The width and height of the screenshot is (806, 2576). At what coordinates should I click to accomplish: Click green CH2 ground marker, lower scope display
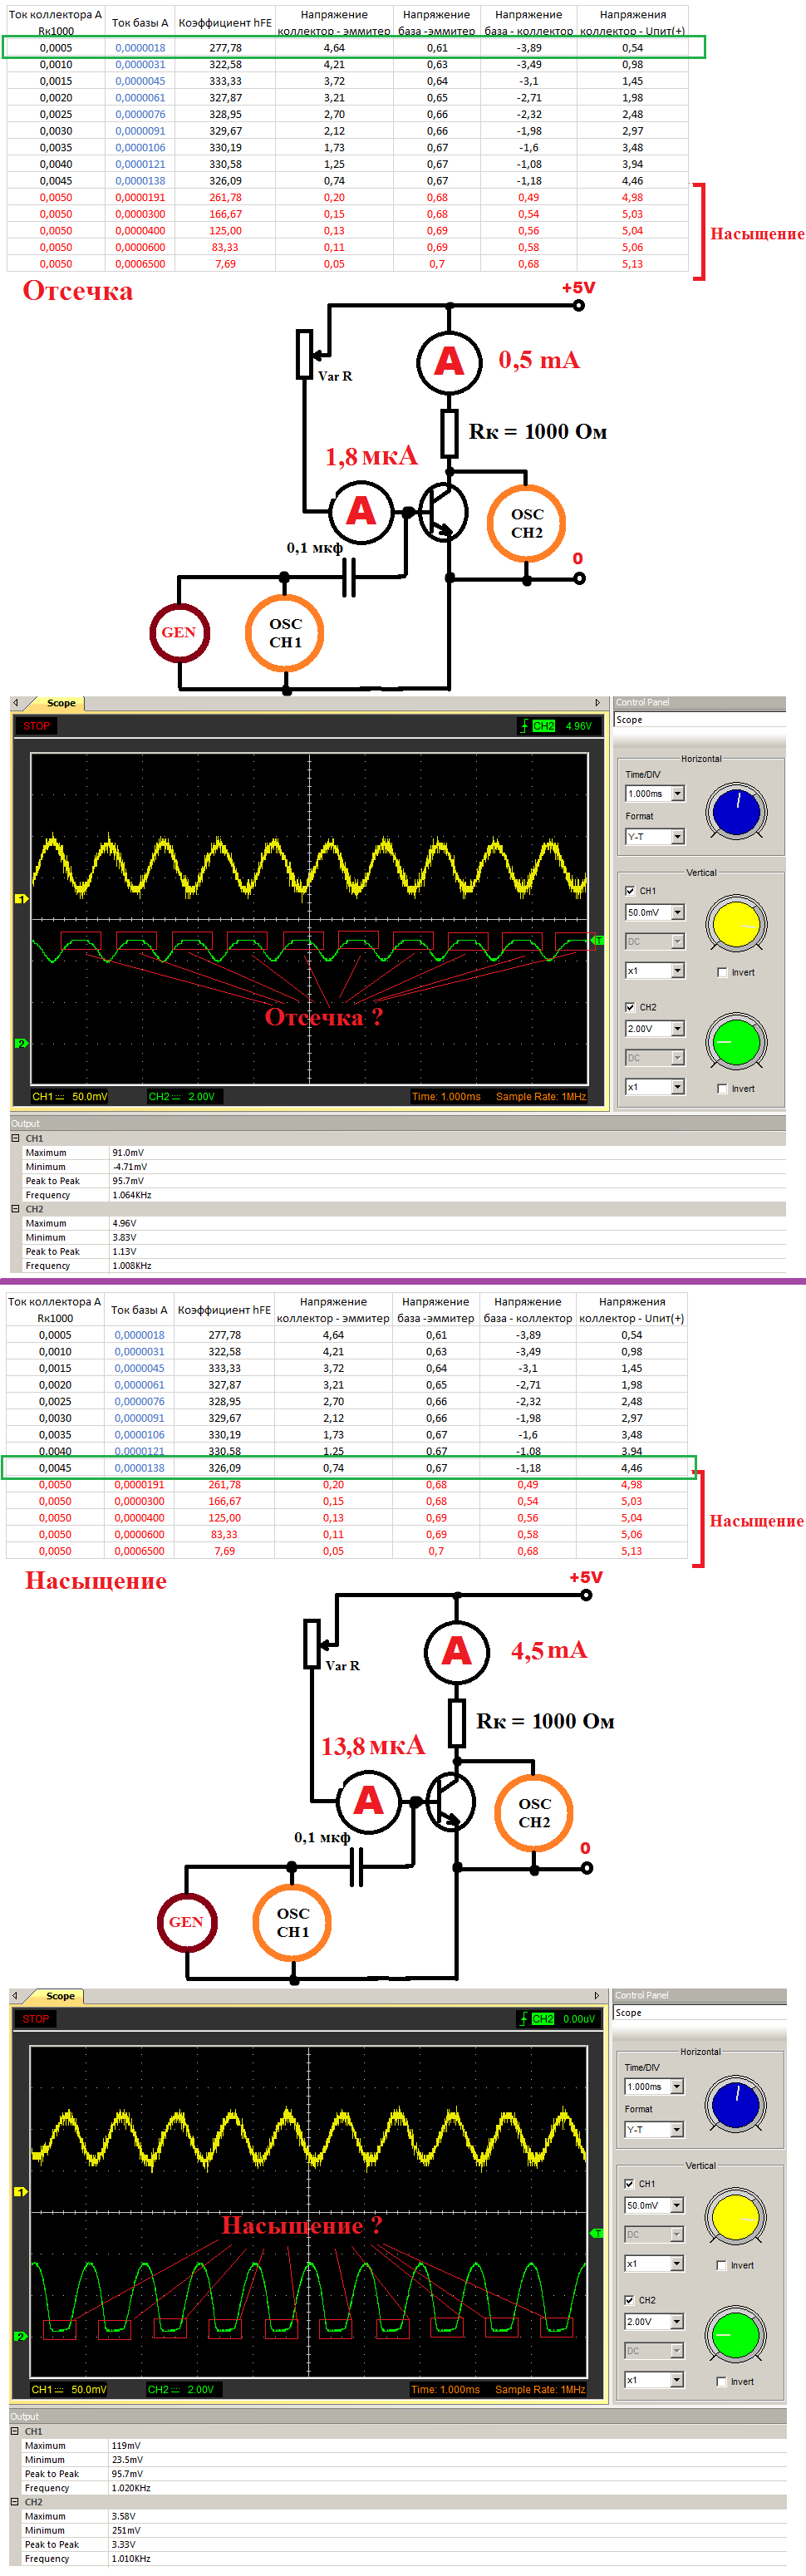tap(20, 2336)
